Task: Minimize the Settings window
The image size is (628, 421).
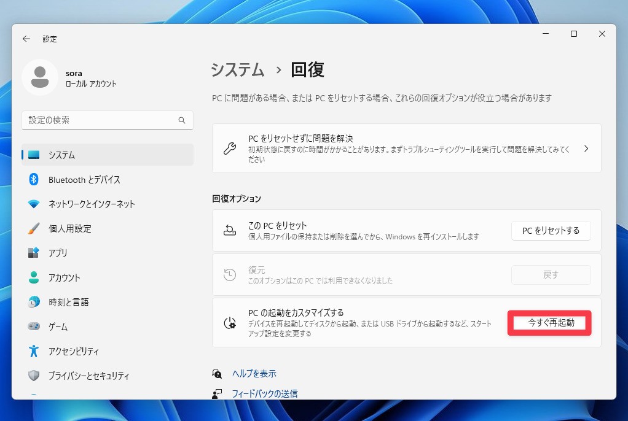Action: (546, 34)
